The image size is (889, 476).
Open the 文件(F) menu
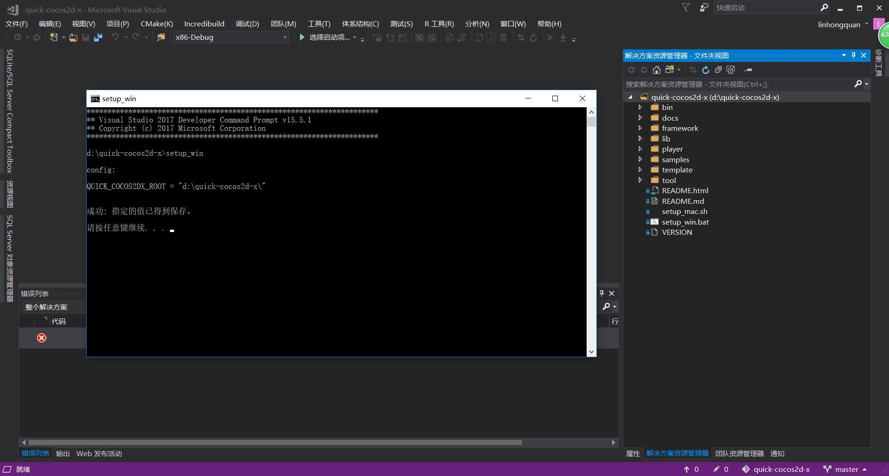[17, 24]
